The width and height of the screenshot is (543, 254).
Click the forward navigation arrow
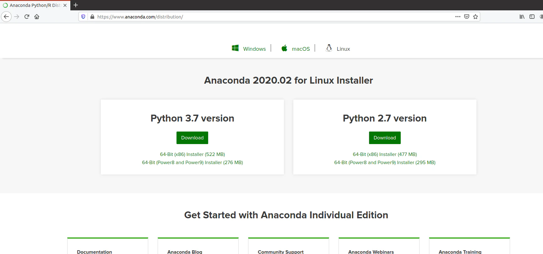click(17, 17)
